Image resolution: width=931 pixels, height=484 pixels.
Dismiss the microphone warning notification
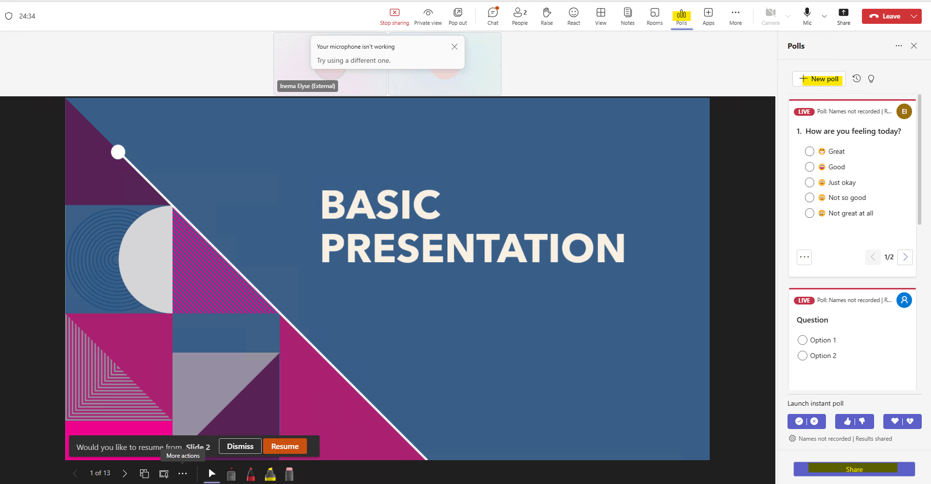454,47
